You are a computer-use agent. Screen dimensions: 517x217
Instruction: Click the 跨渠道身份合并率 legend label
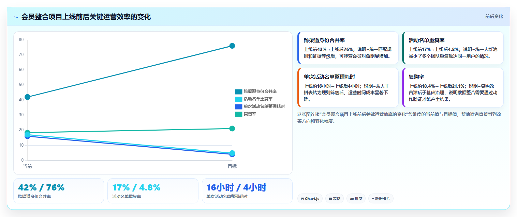click(x=260, y=91)
